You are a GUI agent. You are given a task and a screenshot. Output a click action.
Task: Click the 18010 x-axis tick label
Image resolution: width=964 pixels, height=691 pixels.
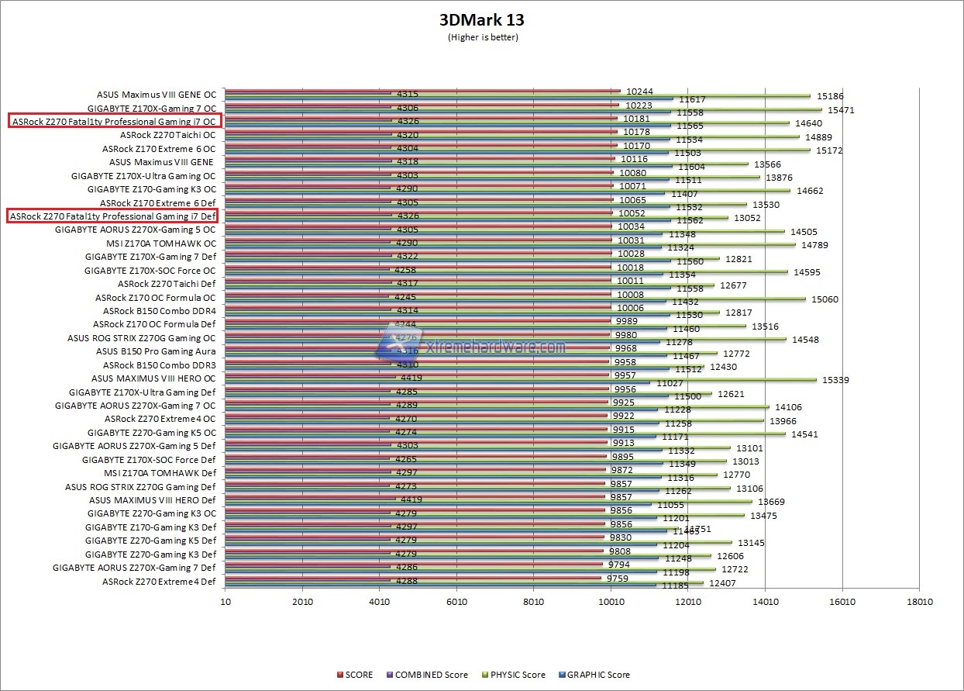click(x=919, y=602)
